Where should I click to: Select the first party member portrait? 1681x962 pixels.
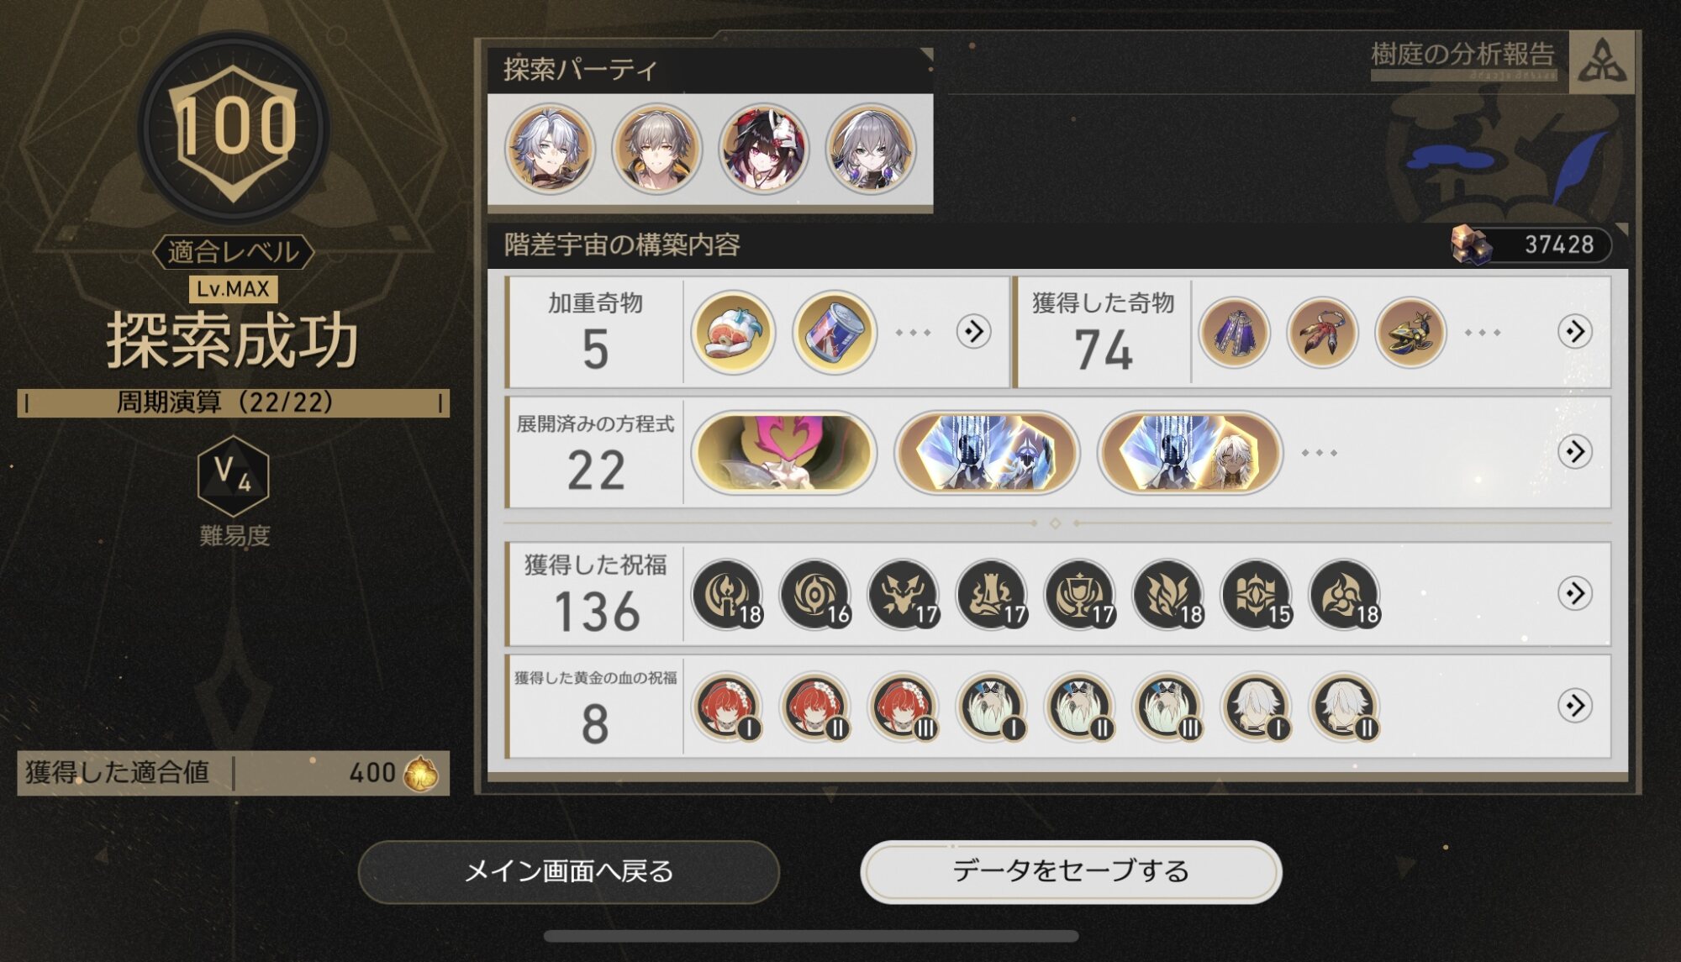[550, 150]
